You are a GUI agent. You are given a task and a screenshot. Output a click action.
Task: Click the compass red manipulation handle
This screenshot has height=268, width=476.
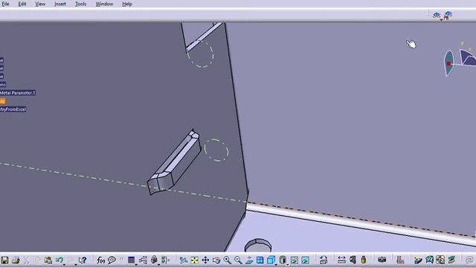[x=449, y=64]
